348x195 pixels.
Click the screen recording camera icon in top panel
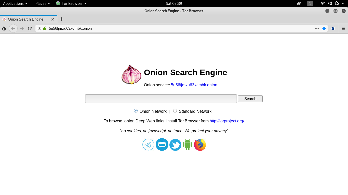(x=299, y=3)
